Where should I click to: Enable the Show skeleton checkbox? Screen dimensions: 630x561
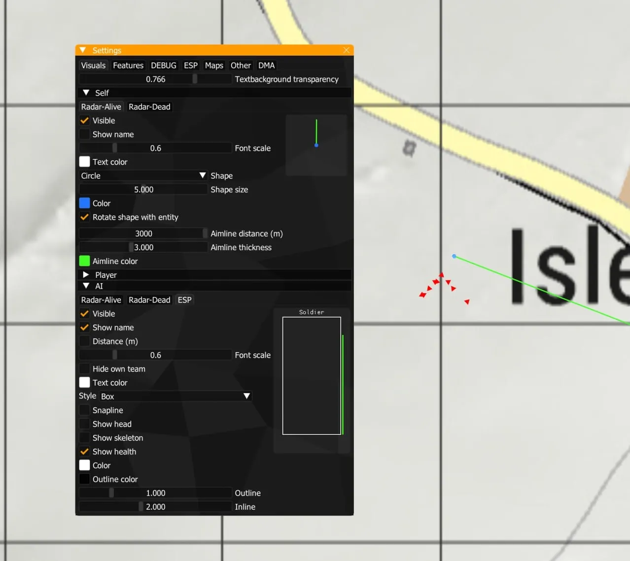(x=85, y=438)
